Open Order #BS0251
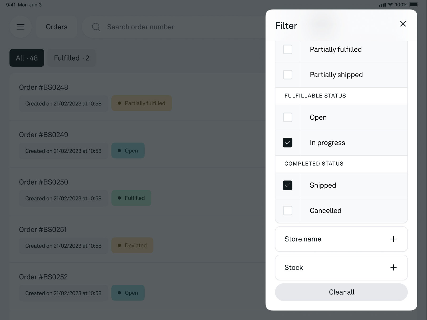 tap(138, 239)
